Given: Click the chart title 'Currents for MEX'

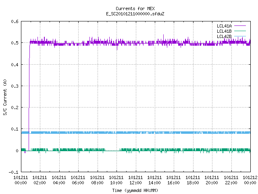Looking at the screenshot, I should tap(135, 8).
